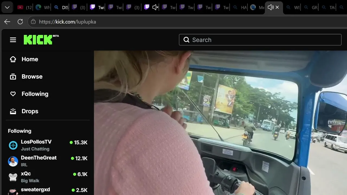
Task: Open Browse in the Kick sidebar
Action: pyautogui.click(x=26, y=77)
